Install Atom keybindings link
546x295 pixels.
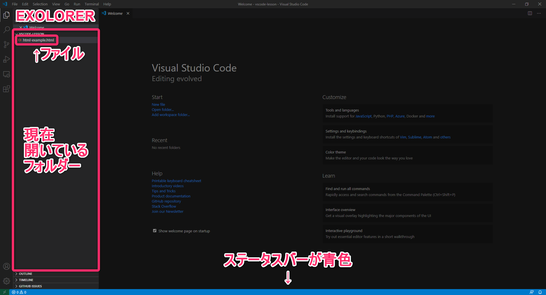coord(427,137)
